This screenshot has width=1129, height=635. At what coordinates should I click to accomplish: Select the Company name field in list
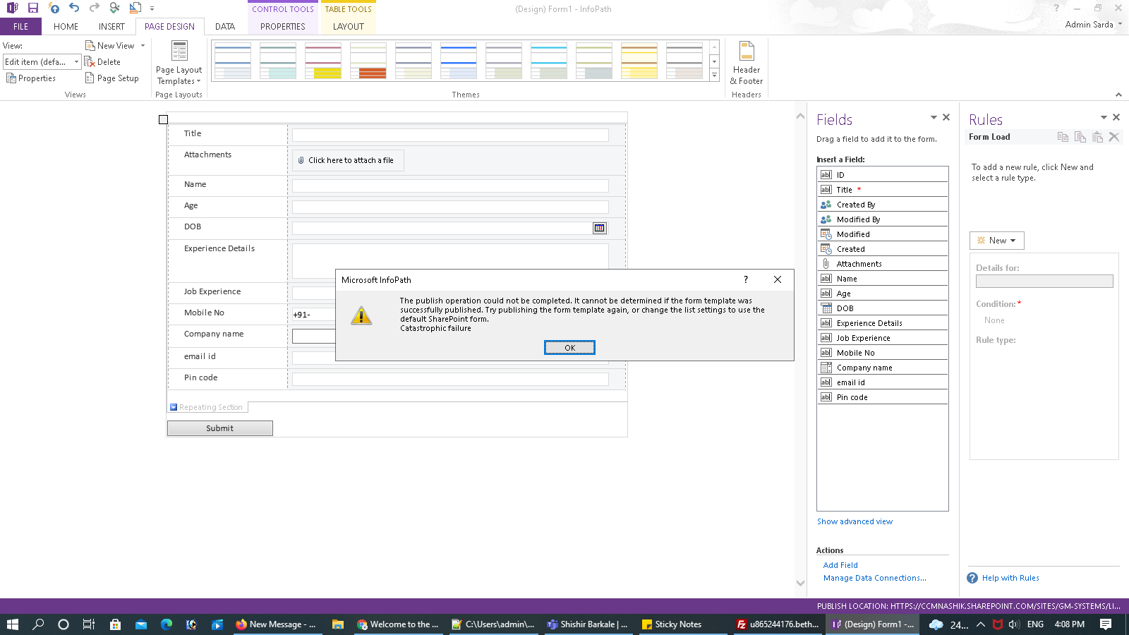(x=882, y=367)
